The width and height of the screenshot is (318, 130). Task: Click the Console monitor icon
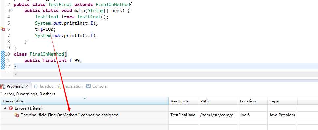pos(88,86)
